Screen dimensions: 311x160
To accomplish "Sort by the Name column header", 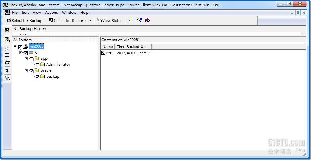I will 108,46.
